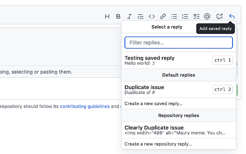Click the Heading formatting icon

click(x=107, y=16)
